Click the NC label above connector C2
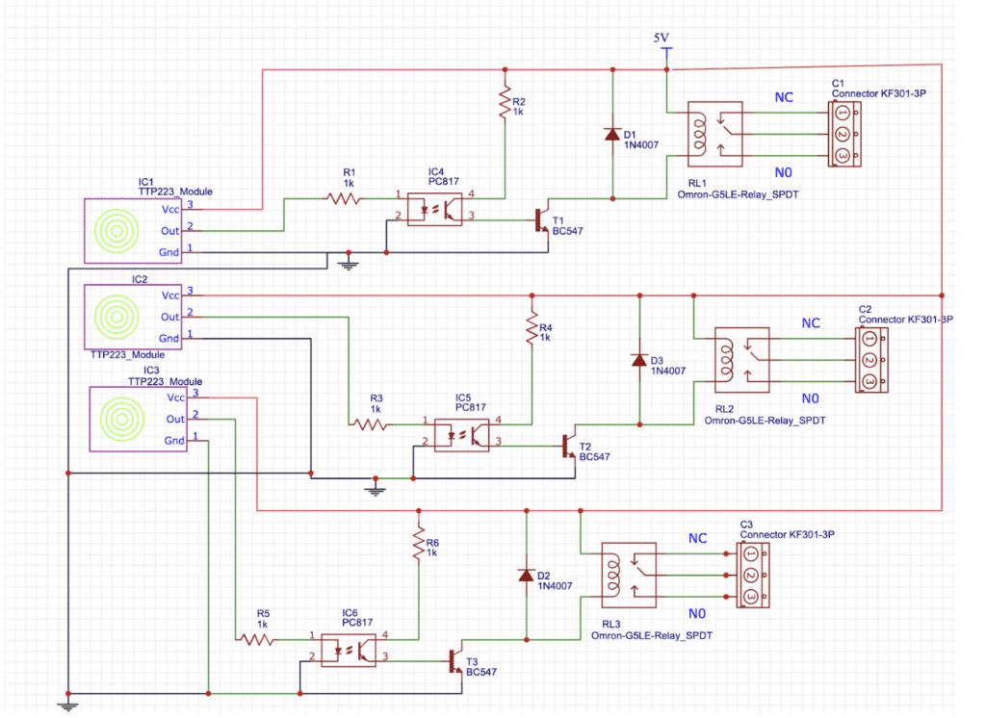This screenshot has width=986, height=718. click(811, 322)
